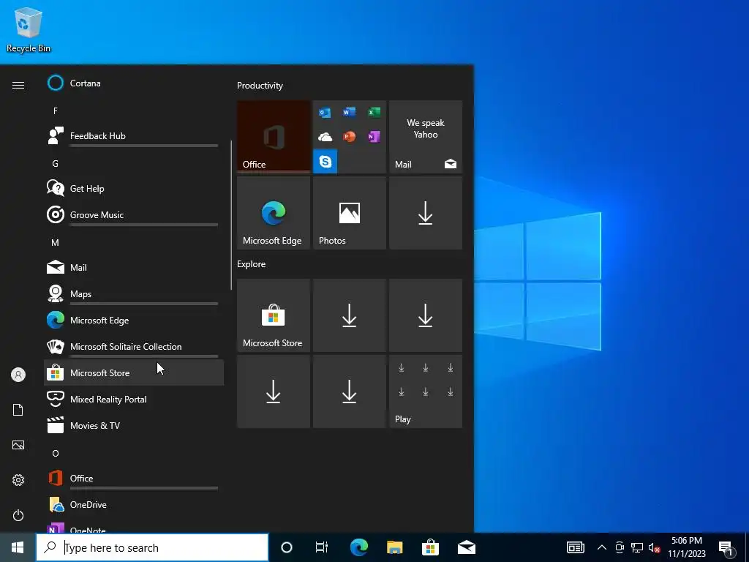Click the PowerPoint icon in the Office apps tile
This screenshot has width=749, height=562.
click(x=349, y=137)
